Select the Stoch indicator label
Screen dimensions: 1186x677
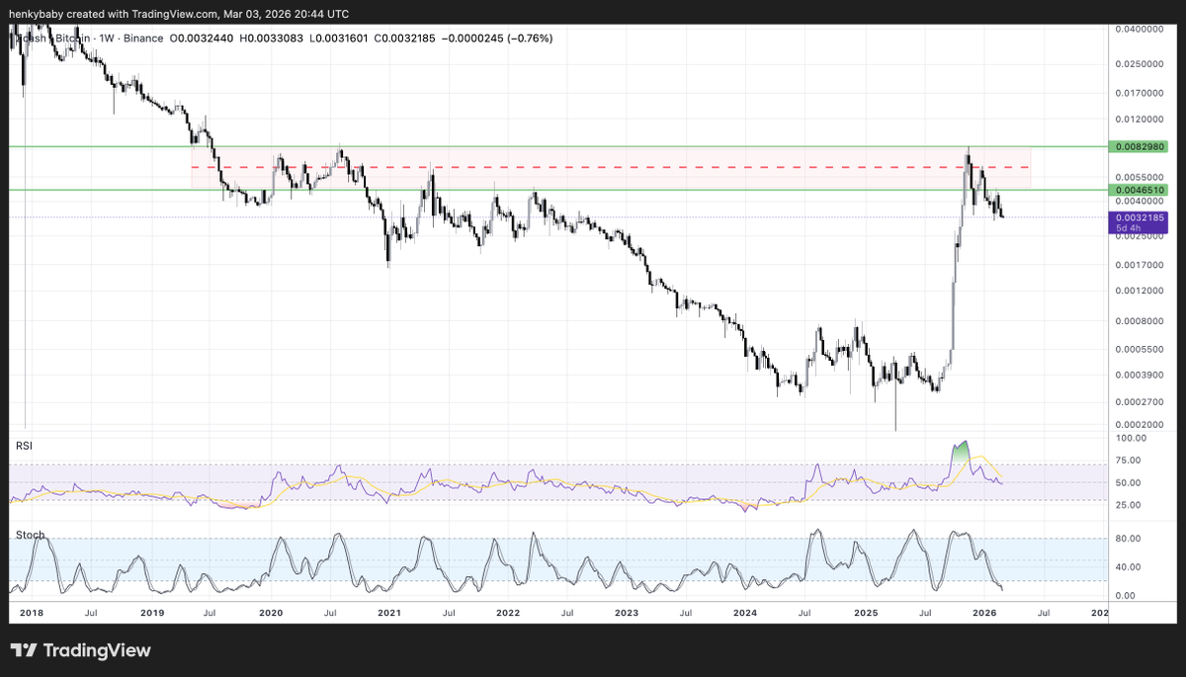point(30,535)
